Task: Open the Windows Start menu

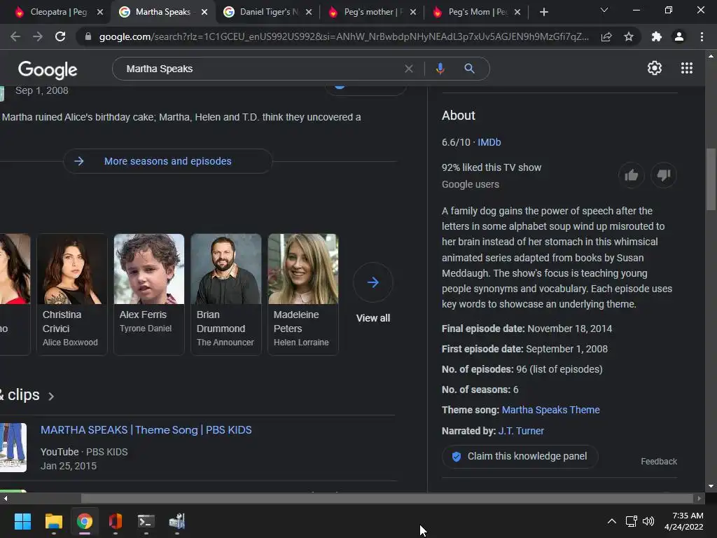Action: coord(22,521)
